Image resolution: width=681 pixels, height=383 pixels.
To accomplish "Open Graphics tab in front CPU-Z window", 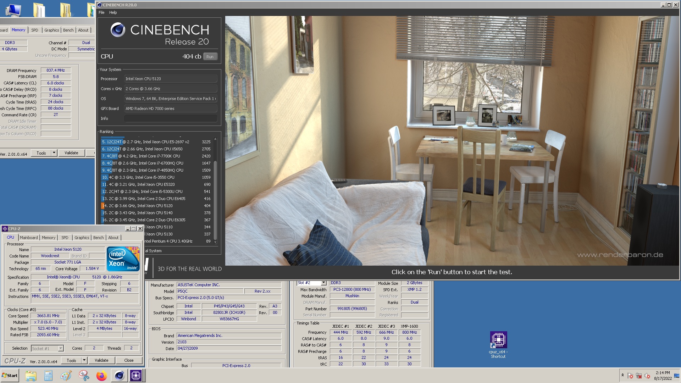I will click(x=82, y=238).
